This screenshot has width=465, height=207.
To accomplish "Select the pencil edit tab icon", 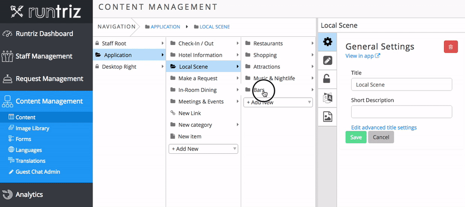I will (x=327, y=61).
